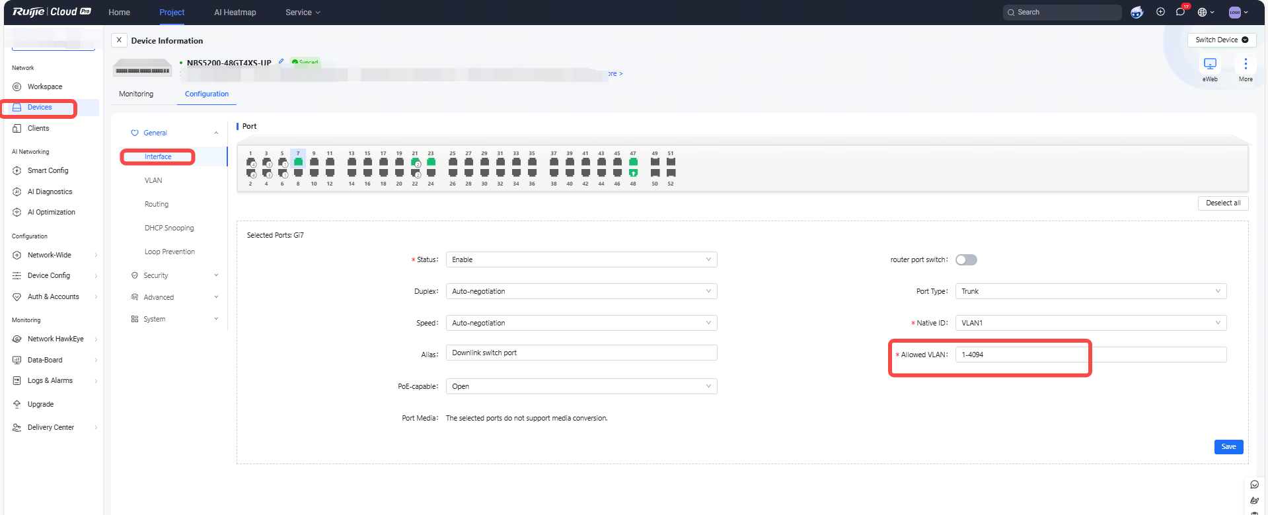Image resolution: width=1268 pixels, height=515 pixels.
Task: Select switch port 1
Action: 250,161
